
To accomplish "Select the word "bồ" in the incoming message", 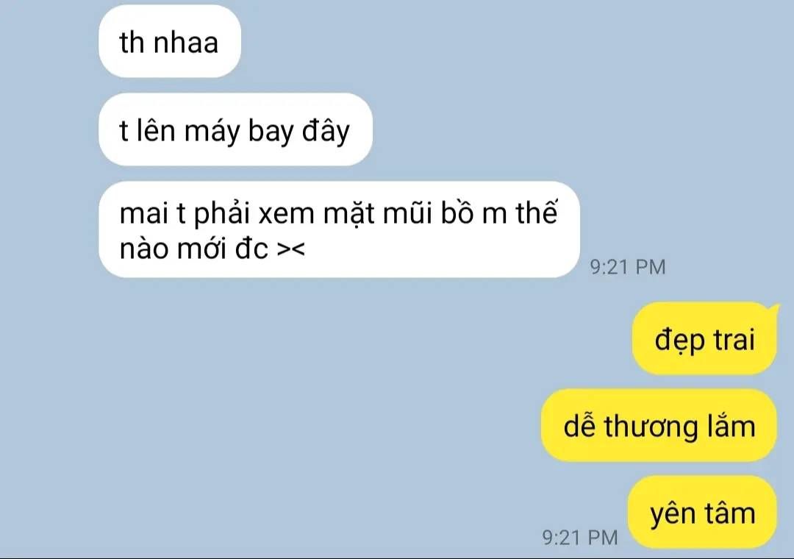I will coord(457,213).
